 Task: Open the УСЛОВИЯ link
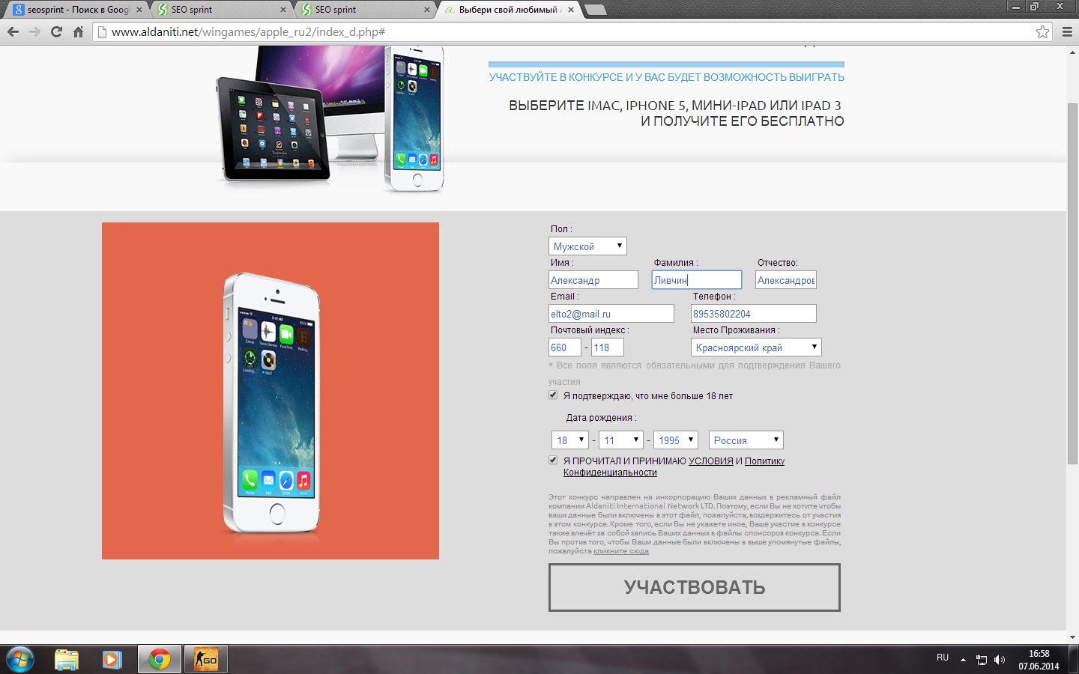pos(711,461)
